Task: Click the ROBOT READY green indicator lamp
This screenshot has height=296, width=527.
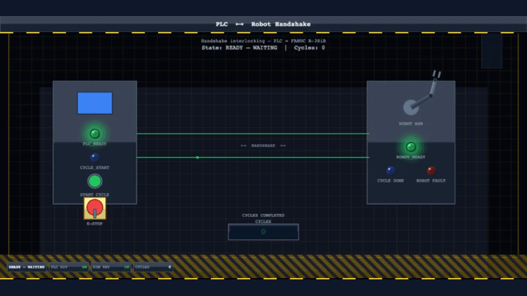Action: (x=411, y=147)
